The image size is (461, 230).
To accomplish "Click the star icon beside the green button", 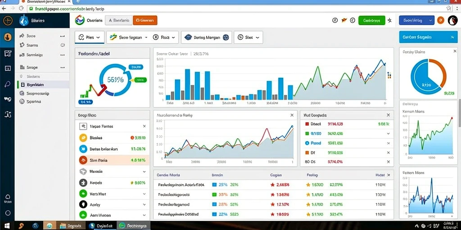I will click(x=389, y=20).
